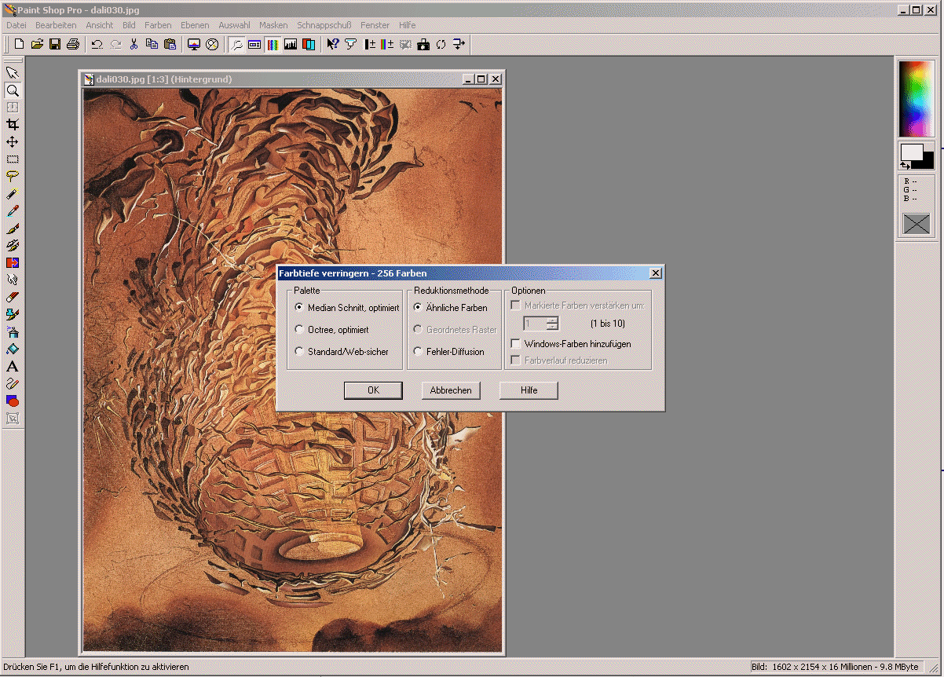Select the Mover tool
The image size is (944, 677).
[13, 142]
